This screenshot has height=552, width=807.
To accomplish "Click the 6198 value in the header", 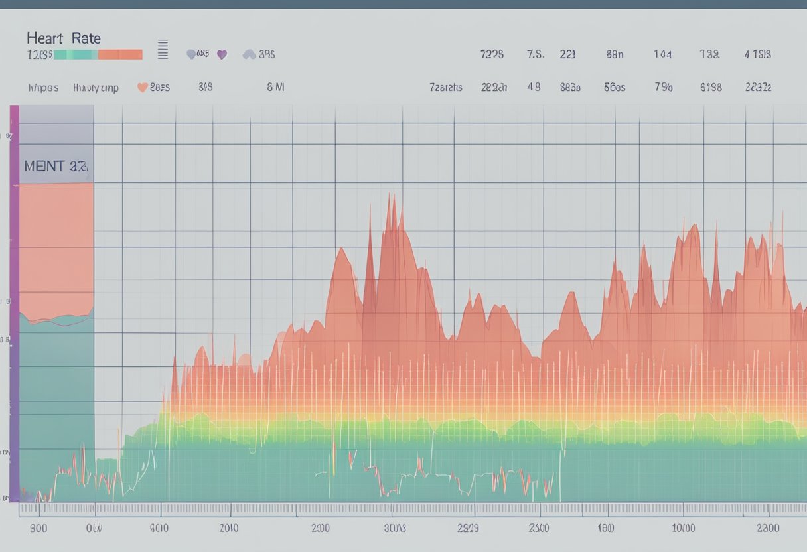I will pyautogui.click(x=711, y=87).
